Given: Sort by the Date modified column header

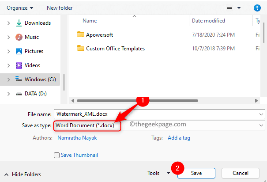Looking at the screenshot, I should pyautogui.click(x=208, y=21).
